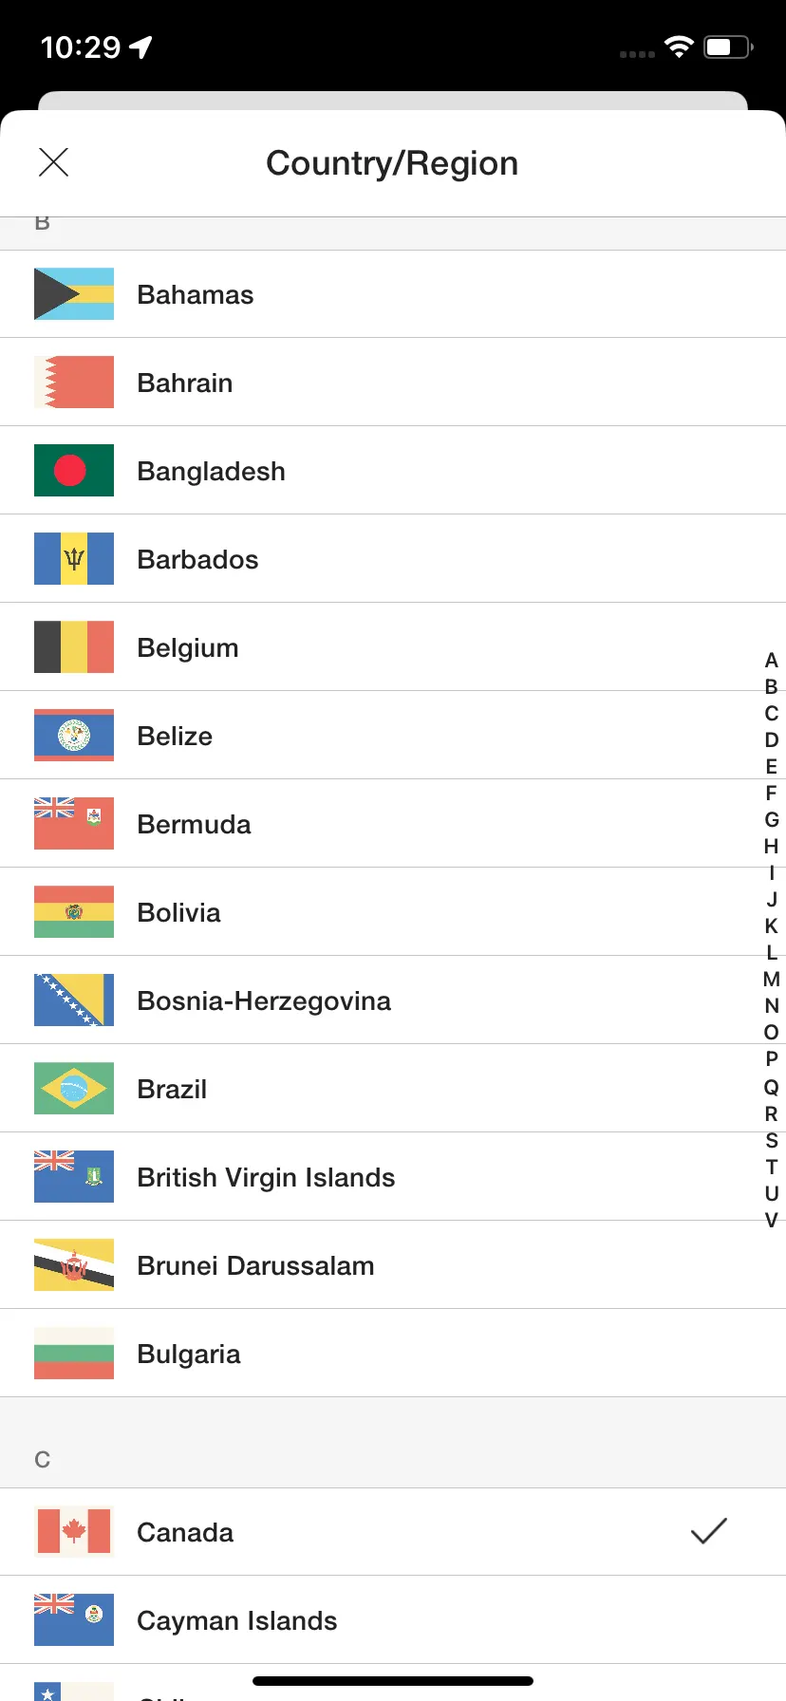Choose Belize from the list
The height and width of the screenshot is (1701, 786).
(393, 736)
